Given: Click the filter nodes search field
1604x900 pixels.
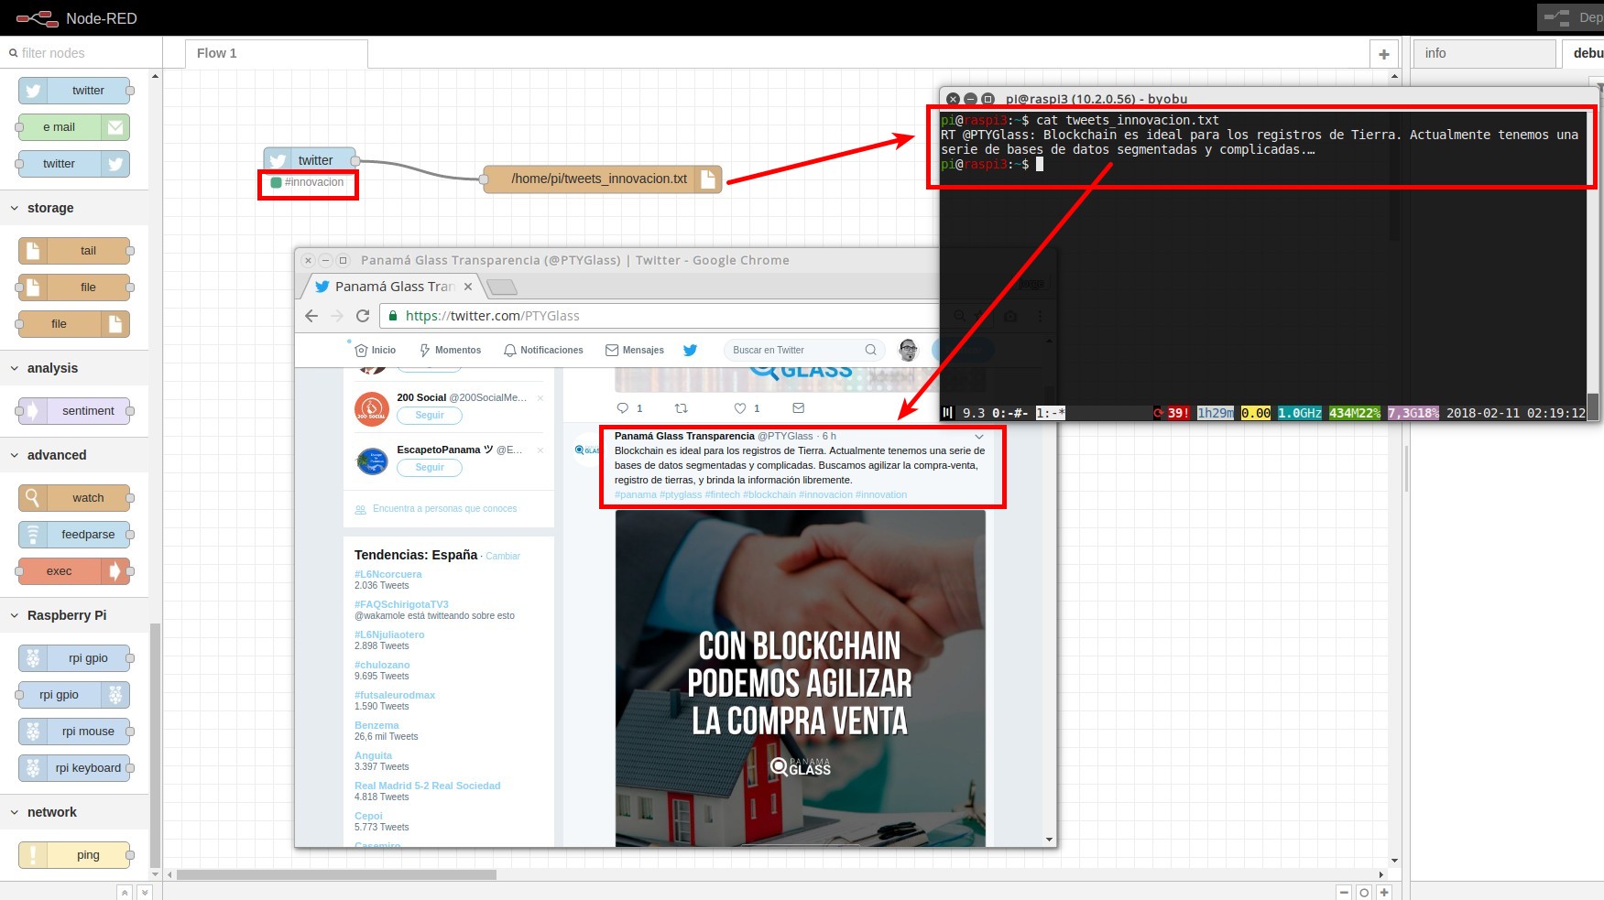Looking at the screenshot, I should click(82, 53).
